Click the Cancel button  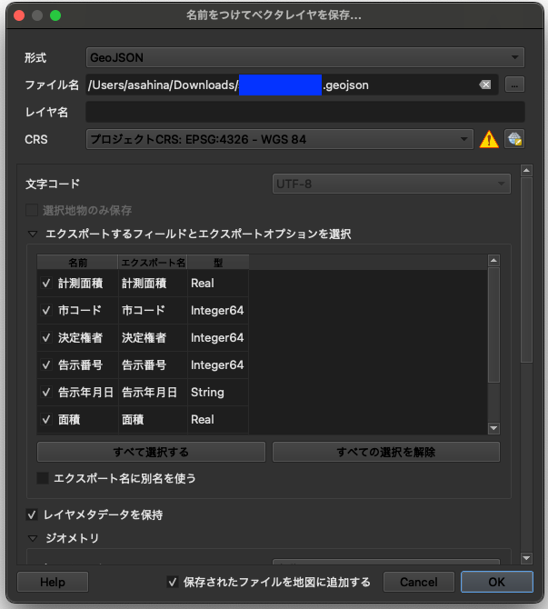[419, 582]
